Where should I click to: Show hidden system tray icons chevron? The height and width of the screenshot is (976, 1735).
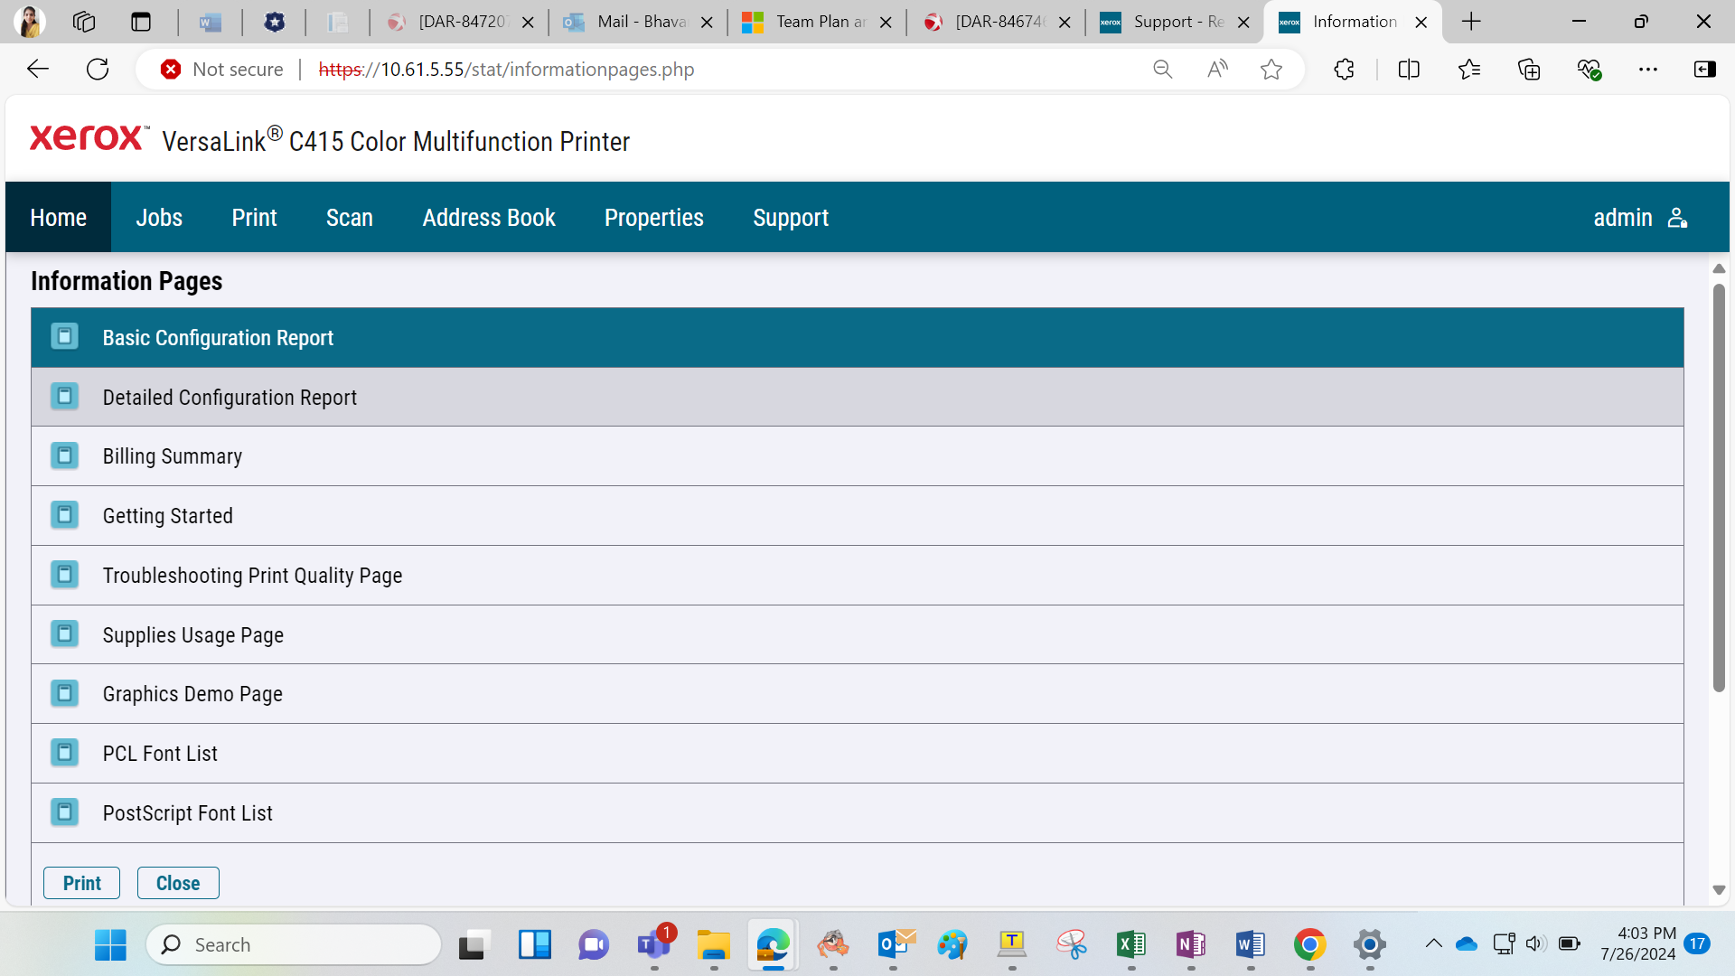(x=1433, y=944)
